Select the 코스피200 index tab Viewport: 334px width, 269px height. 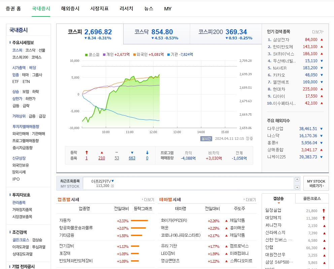(226, 34)
